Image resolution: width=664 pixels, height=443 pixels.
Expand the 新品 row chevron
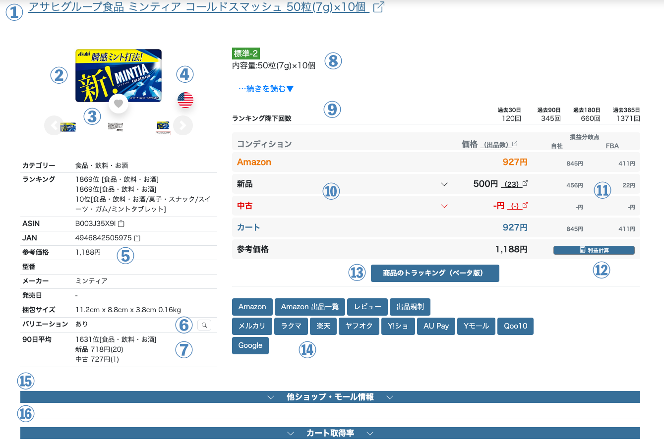click(444, 184)
